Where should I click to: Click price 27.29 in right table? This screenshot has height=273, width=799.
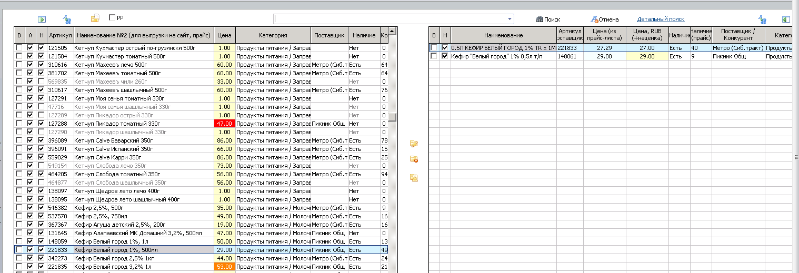(x=605, y=48)
